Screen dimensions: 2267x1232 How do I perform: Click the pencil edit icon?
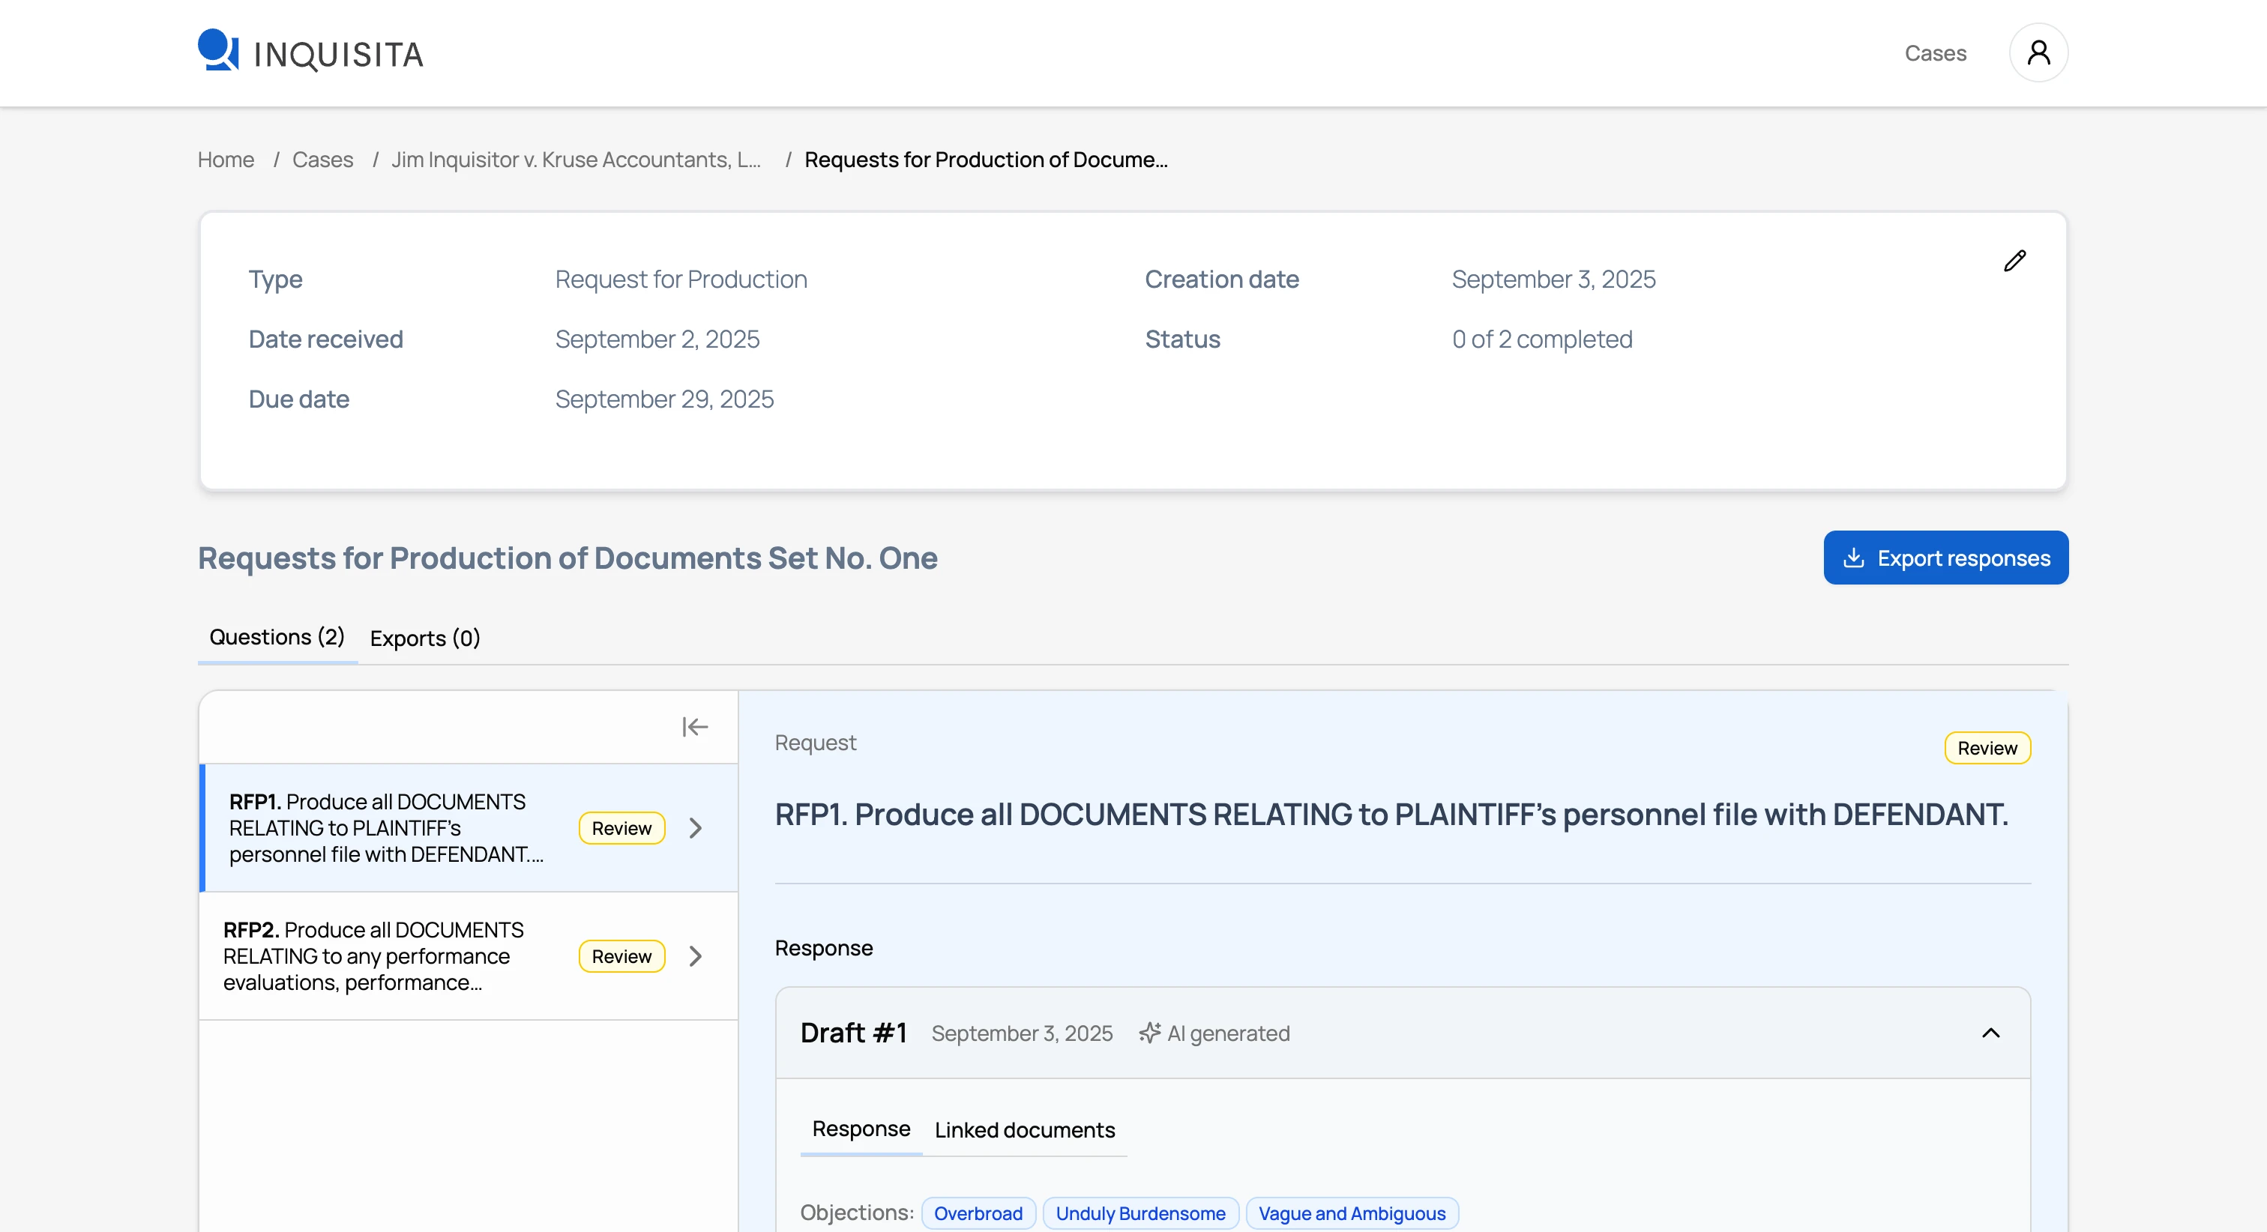tap(2014, 262)
